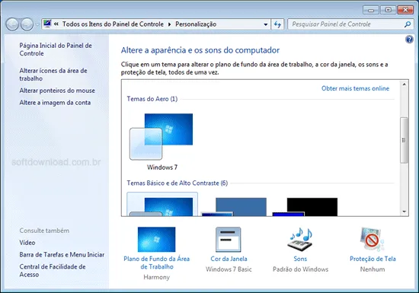Screen dimensions: 419x293
Task: Close the Personalização window
Action: click(405, 10)
